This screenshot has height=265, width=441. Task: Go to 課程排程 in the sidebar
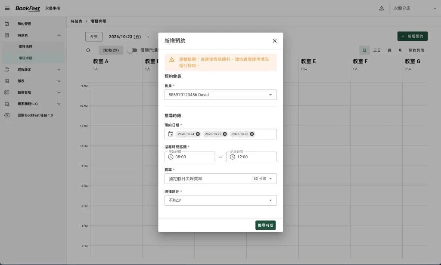[x=33, y=46]
